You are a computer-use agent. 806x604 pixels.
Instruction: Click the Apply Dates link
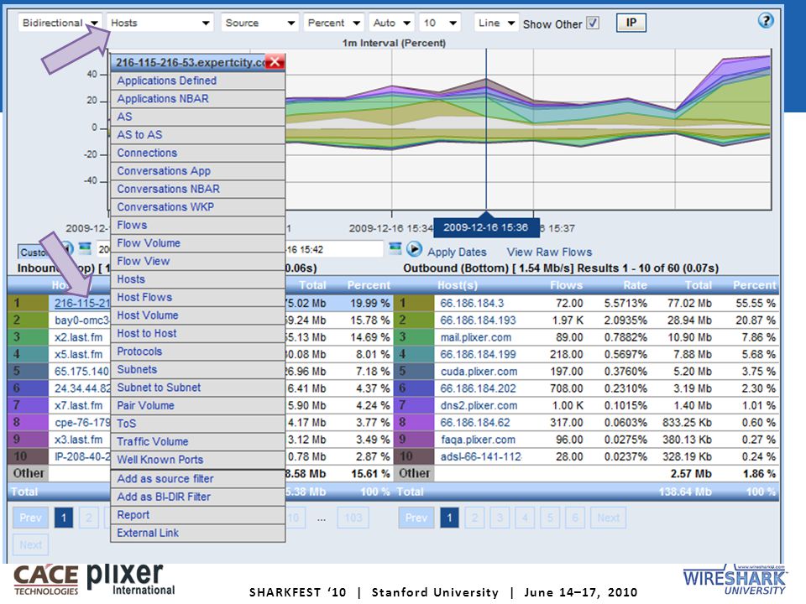tap(457, 253)
